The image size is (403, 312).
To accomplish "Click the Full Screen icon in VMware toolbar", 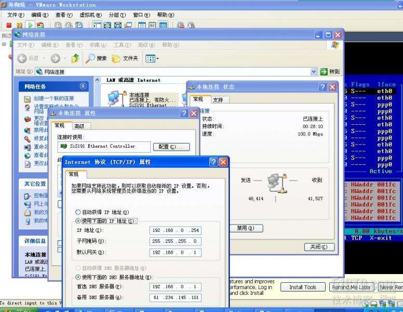I will pyautogui.click(x=118, y=25).
